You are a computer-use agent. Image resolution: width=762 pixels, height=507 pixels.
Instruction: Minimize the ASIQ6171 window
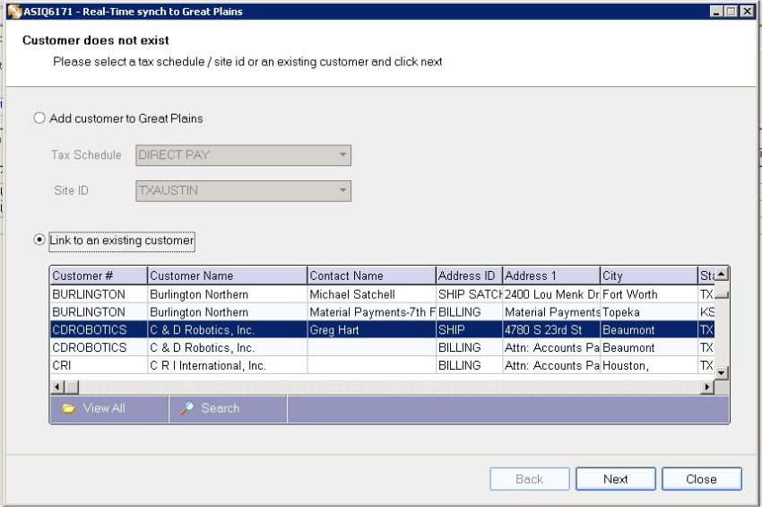pos(716,11)
